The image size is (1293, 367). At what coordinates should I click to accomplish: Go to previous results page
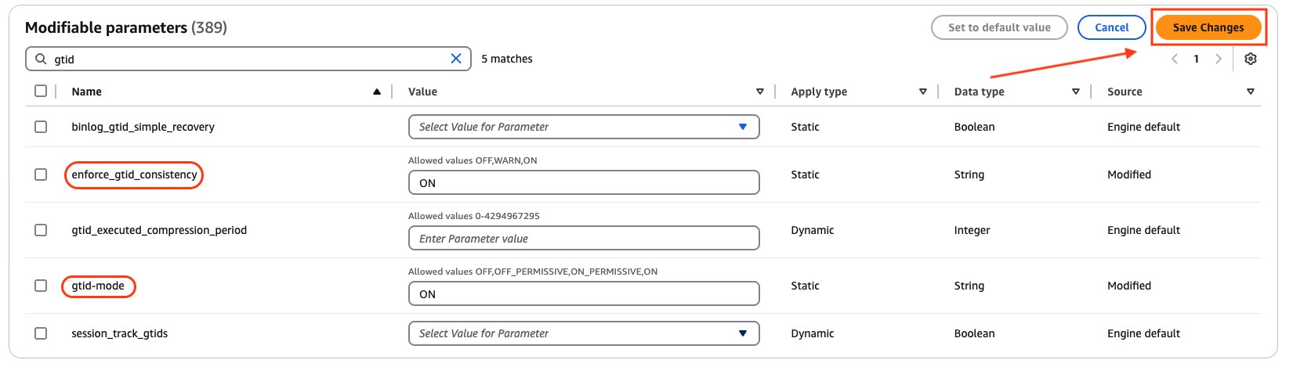[1174, 59]
